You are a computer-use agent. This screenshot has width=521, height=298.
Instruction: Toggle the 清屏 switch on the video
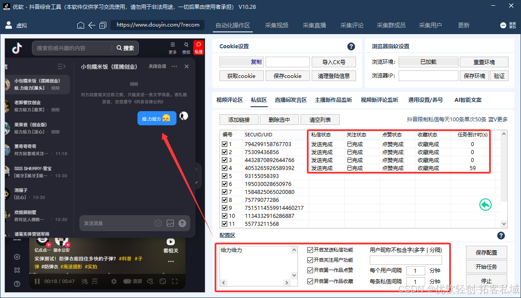coord(127,282)
